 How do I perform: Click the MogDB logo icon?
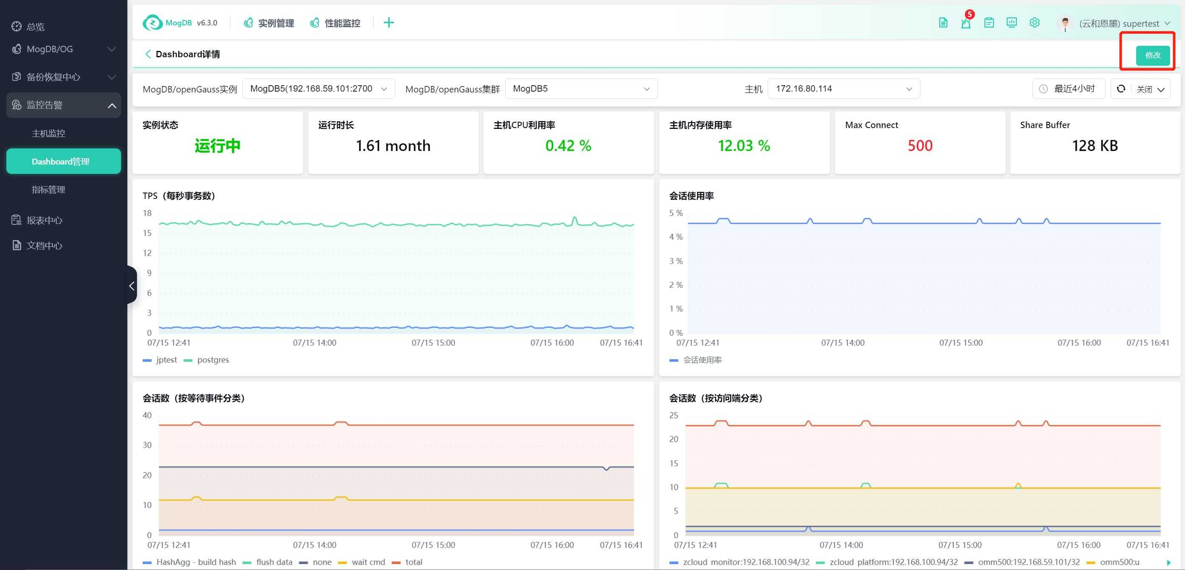(152, 22)
